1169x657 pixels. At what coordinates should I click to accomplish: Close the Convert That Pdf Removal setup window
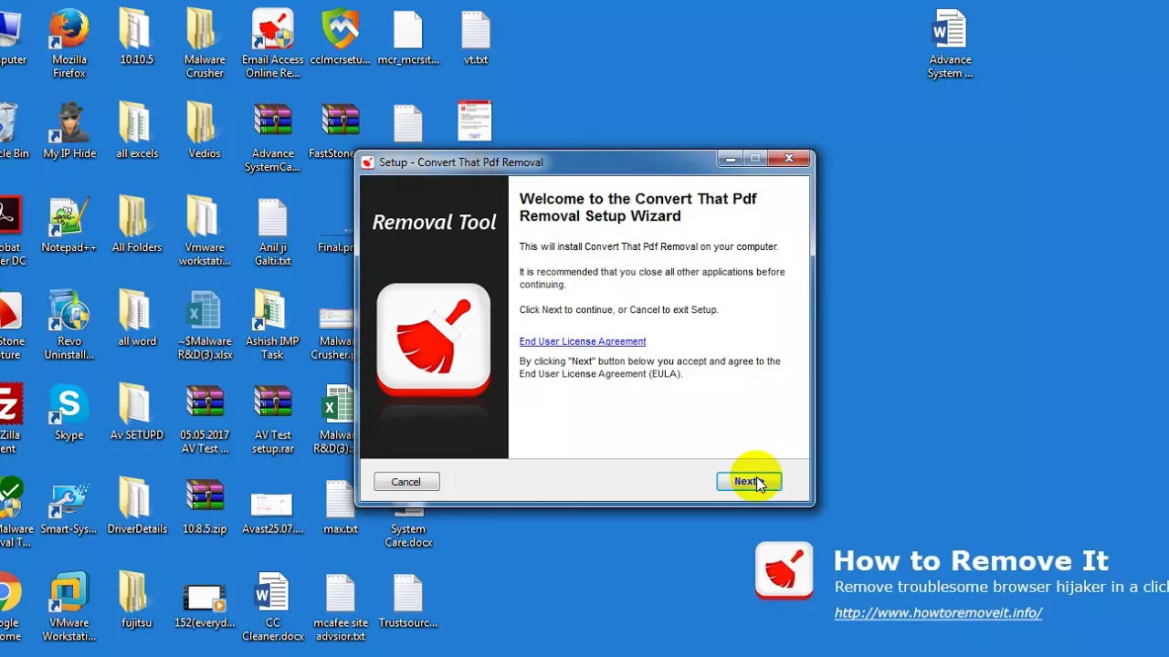tap(789, 159)
